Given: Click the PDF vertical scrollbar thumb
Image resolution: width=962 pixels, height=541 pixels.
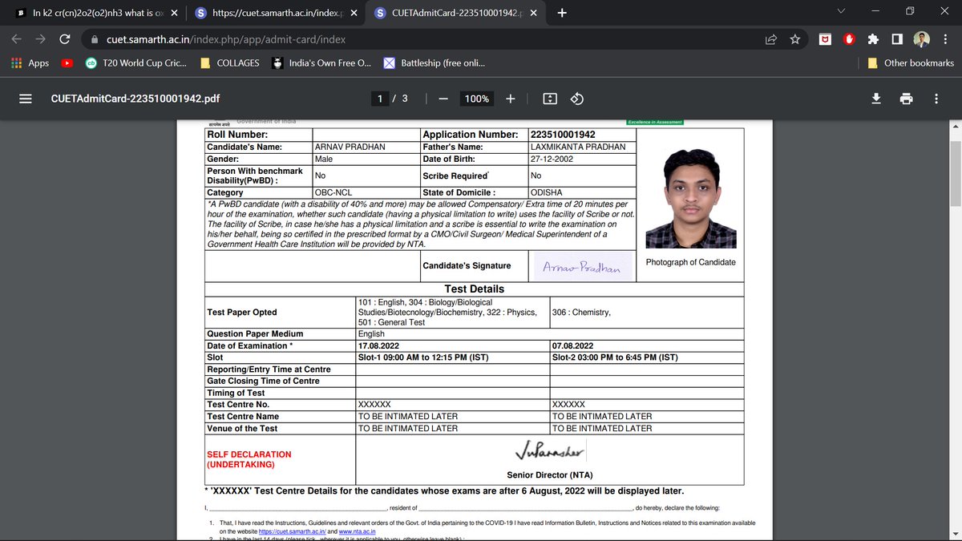Looking at the screenshot, I should (954, 172).
